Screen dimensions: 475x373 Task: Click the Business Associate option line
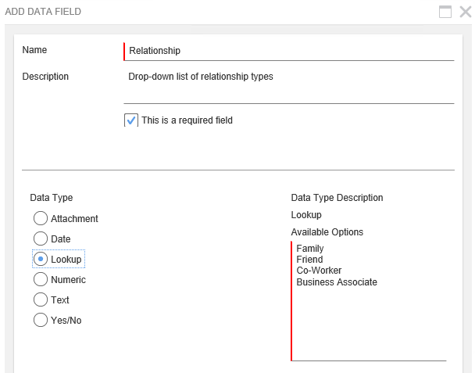337,282
